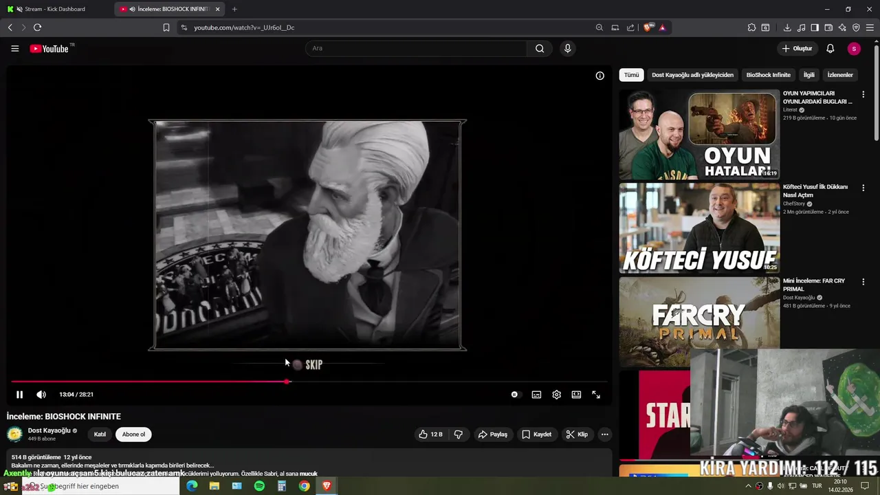Screen dimensions: 880x495
Task: Dislike the video
Action: [x=459, y=434]
